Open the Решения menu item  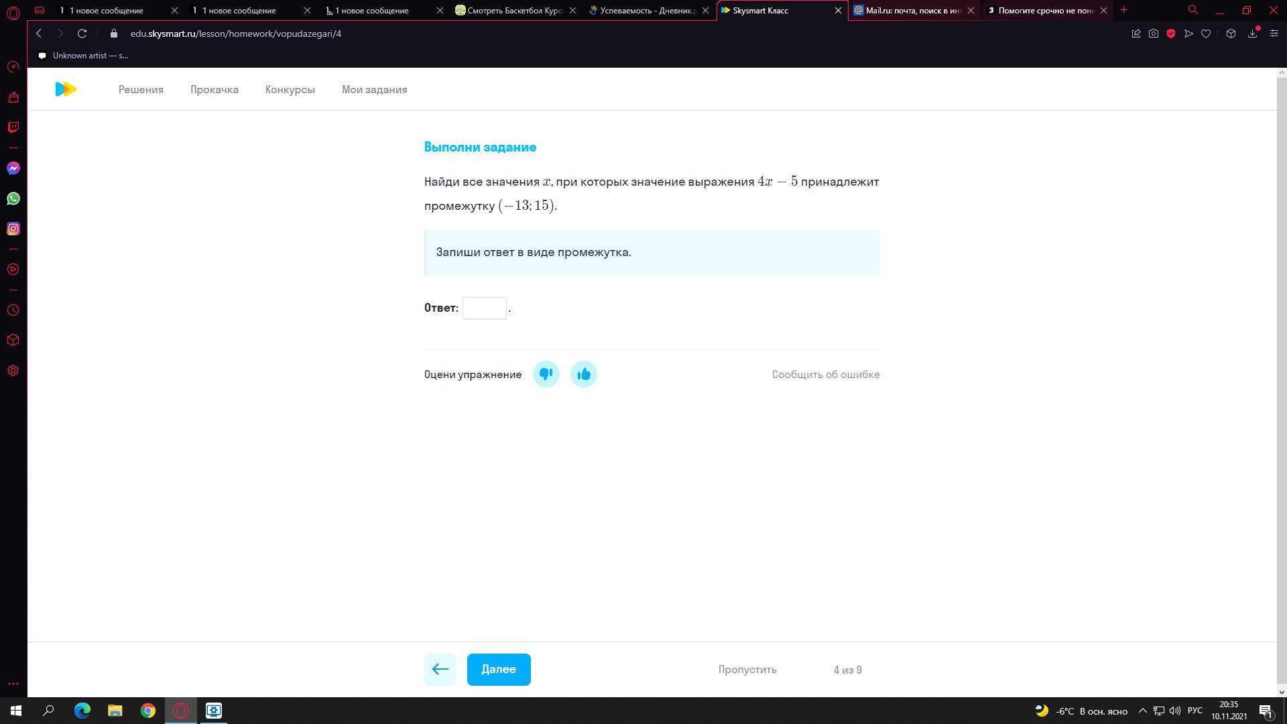[141, 89]
